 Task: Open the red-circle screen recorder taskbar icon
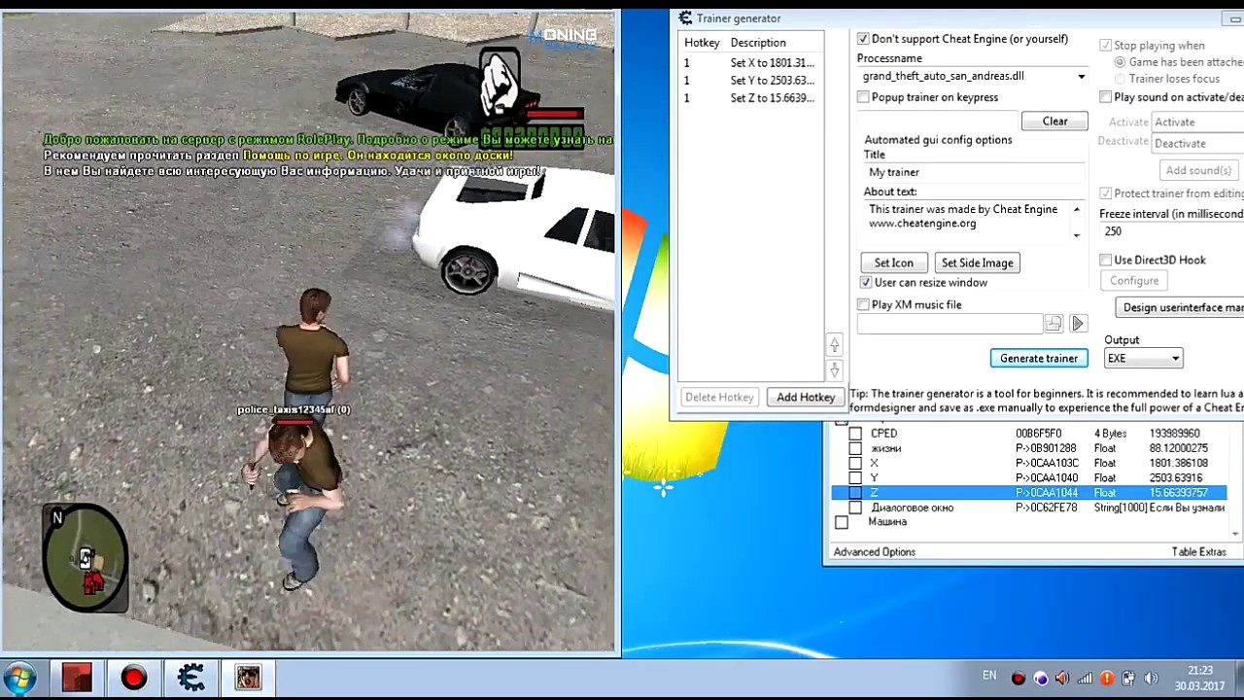(x=134, y=678)
